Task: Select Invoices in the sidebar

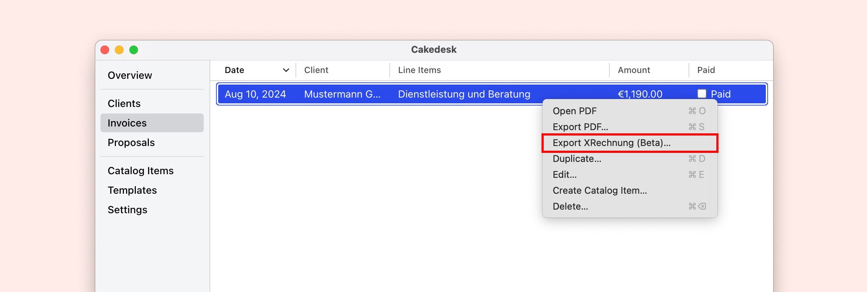Action: (x=127, y=123)
